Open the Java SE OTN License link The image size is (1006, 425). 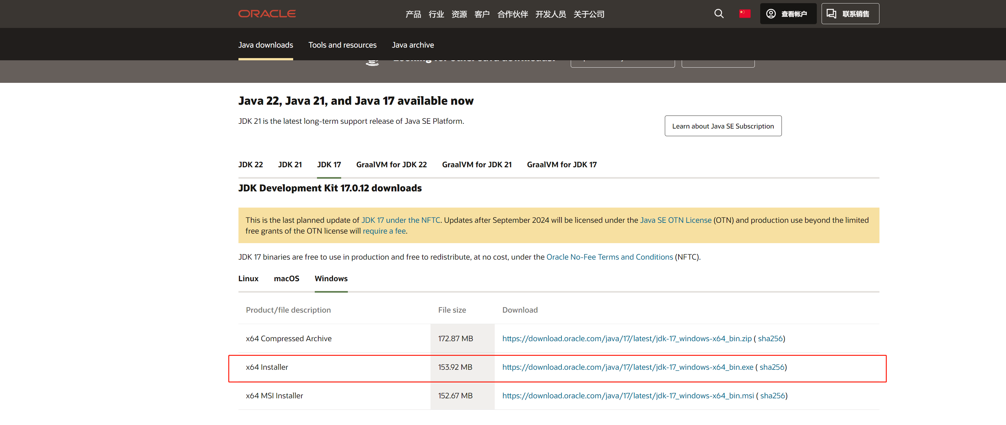(676, 220)
